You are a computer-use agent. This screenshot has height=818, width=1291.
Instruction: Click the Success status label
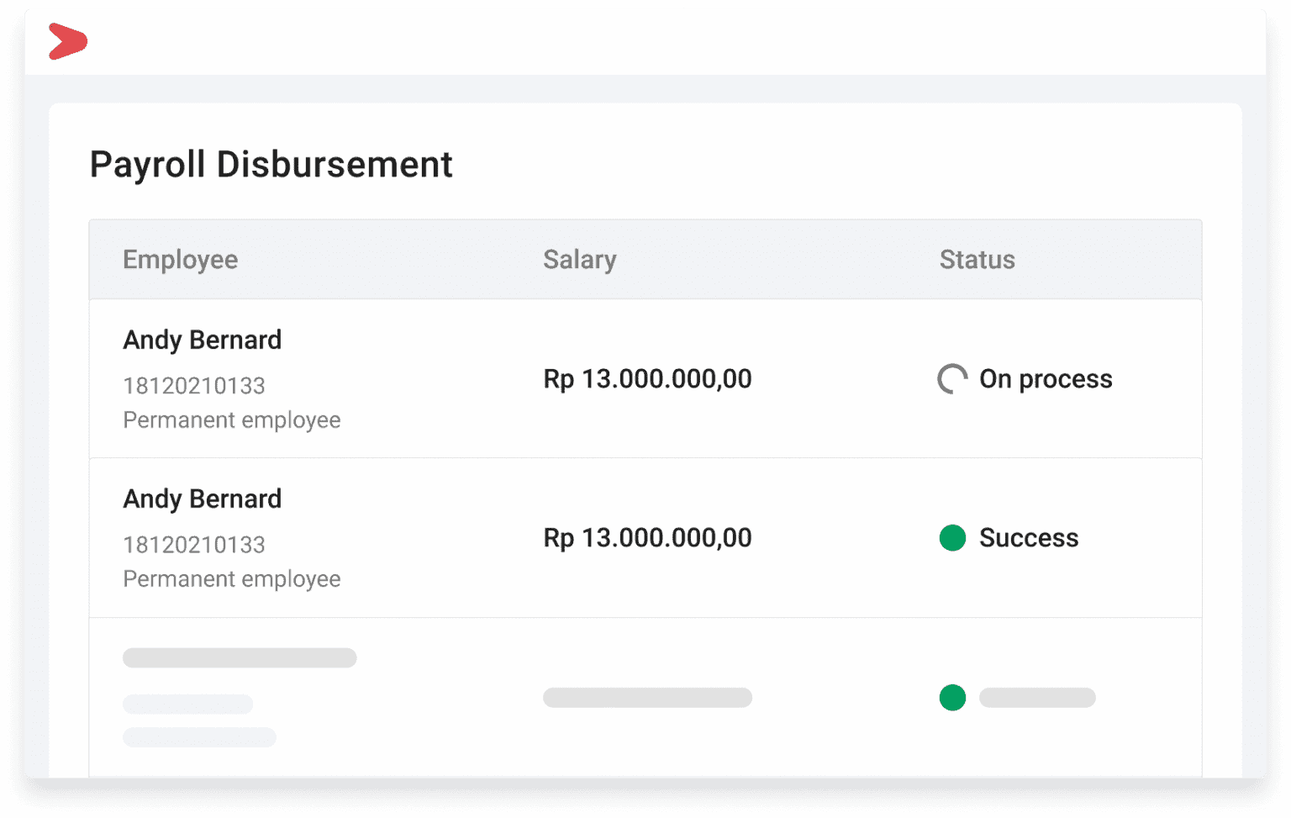tap(1029, 538)
